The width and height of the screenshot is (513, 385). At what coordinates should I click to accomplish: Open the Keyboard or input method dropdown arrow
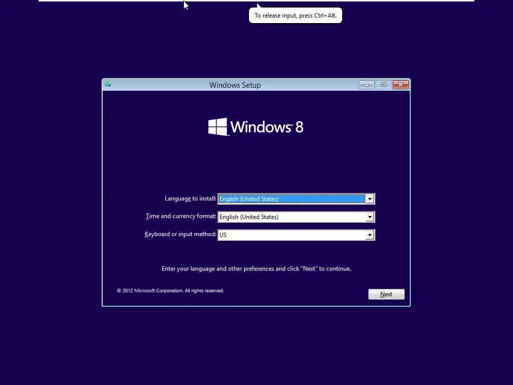tap(370, 235)
